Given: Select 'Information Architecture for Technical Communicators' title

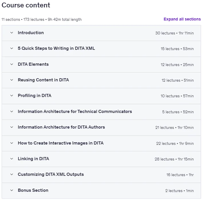Looking at the screenshot, I should click(75, 112).
